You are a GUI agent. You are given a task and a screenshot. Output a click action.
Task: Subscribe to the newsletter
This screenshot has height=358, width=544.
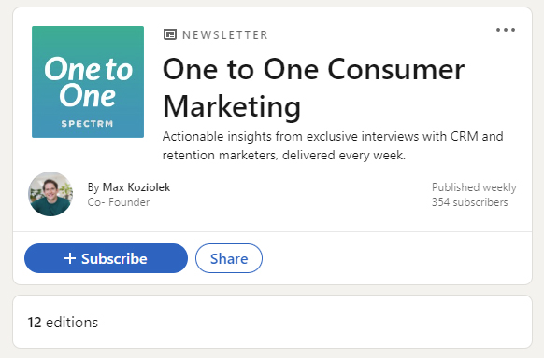point(106,258)
